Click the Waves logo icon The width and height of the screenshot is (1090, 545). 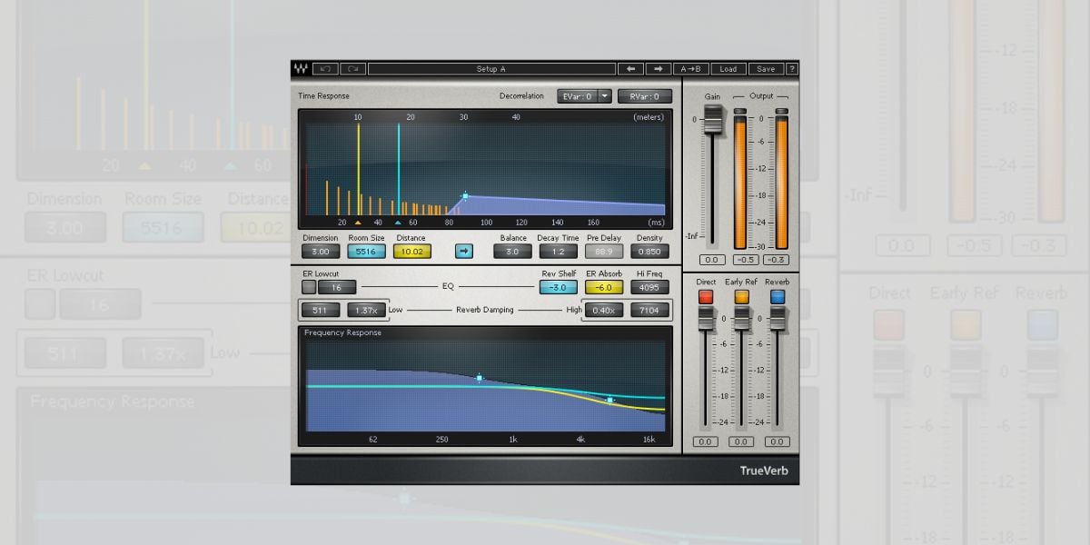pos(301,69)
